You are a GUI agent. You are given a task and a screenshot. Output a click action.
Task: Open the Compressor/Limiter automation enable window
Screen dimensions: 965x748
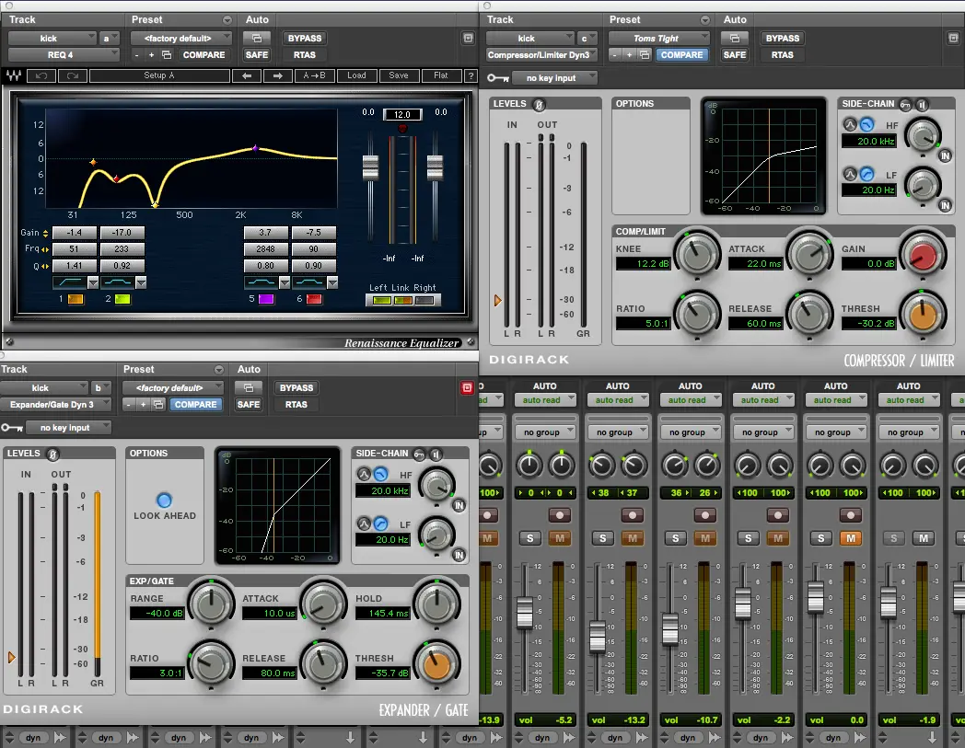[x=734, y=38]
